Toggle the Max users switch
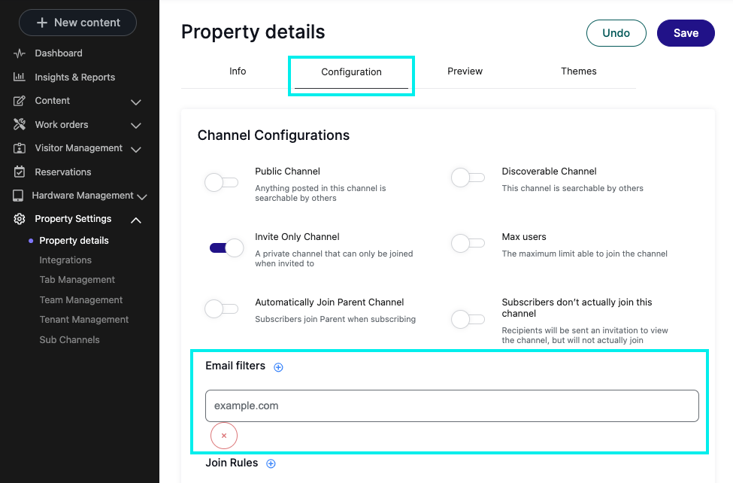Viewport: 733px width, 483px height. click(x=468, y=243)
